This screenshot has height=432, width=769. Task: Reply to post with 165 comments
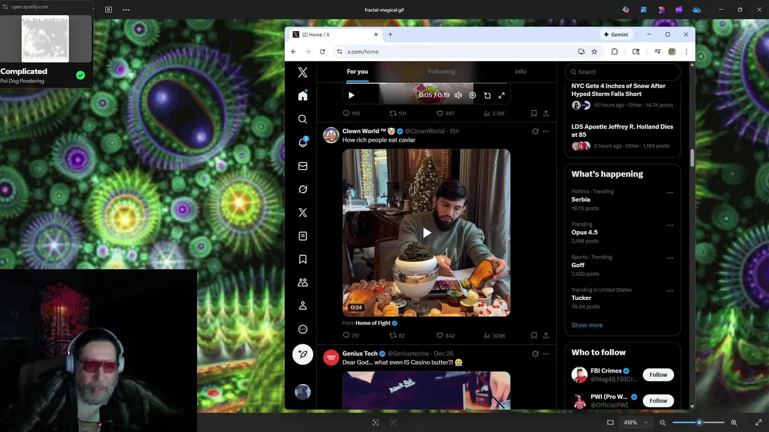pyautogui.click(x=351, y=113)
